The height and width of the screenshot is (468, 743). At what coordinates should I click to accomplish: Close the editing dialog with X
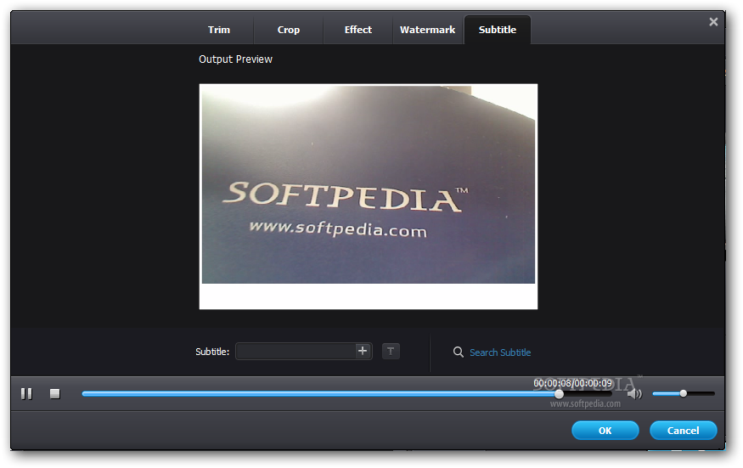713,22
